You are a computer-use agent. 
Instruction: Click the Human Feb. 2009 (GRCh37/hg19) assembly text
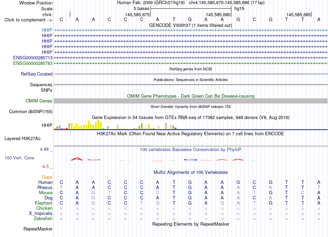(x=151, y=3)
